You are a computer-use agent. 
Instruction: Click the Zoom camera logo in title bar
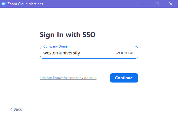(x=4, y=4)
